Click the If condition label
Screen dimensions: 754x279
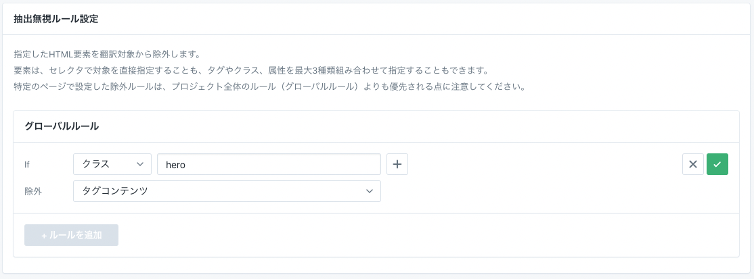pyautogui.click(x=27, y=164)
